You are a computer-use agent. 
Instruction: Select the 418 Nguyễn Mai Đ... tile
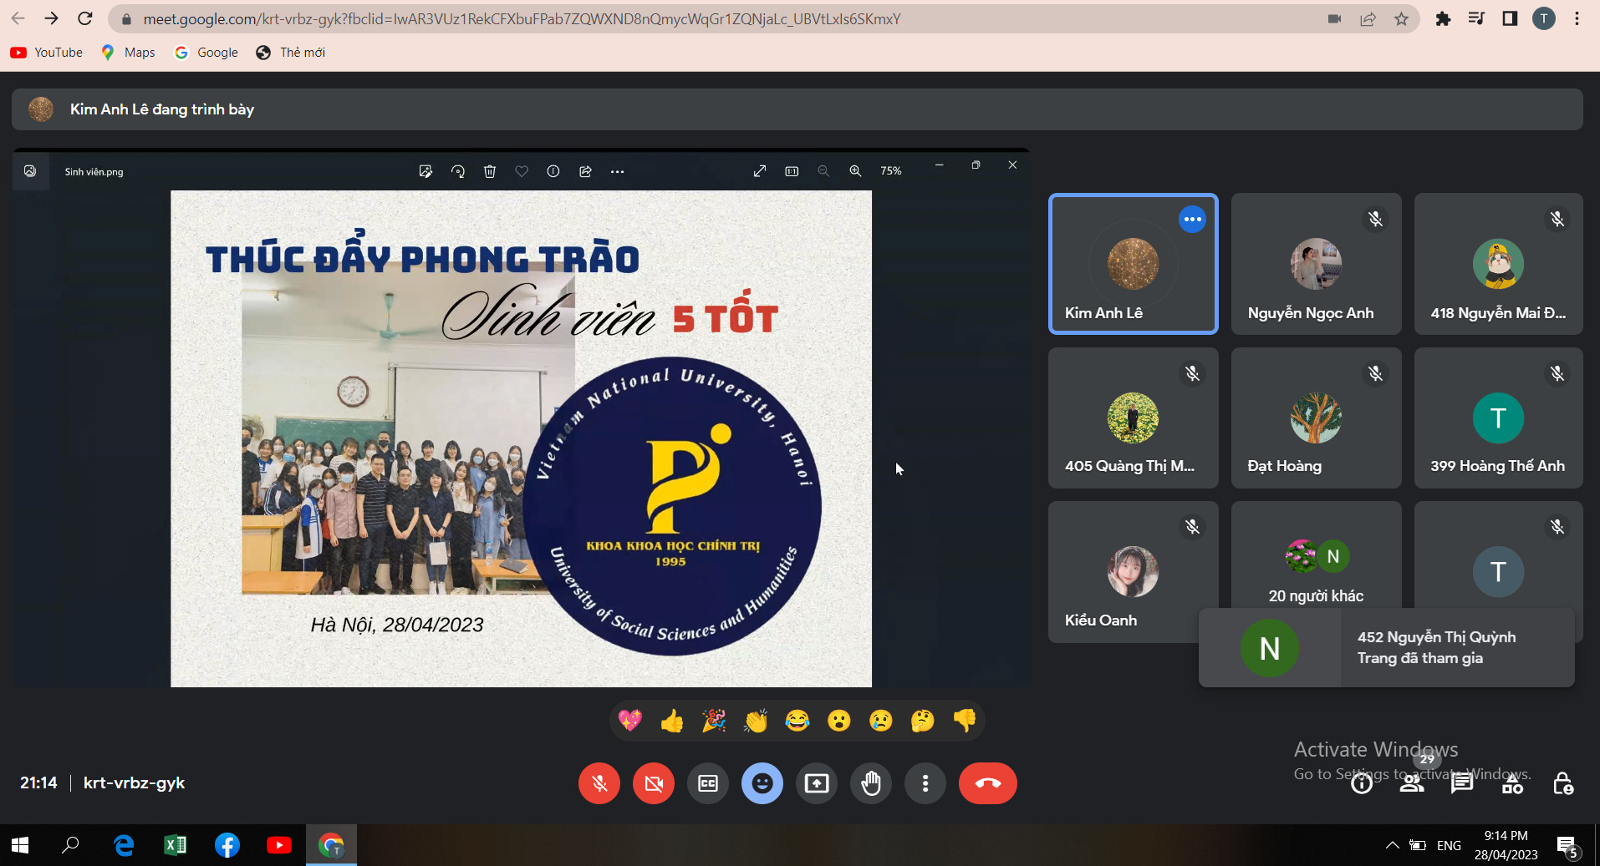1498,264
